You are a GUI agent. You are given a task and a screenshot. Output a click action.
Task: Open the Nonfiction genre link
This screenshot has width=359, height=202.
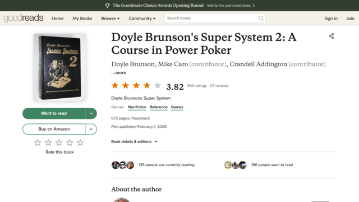pos(137,107)
